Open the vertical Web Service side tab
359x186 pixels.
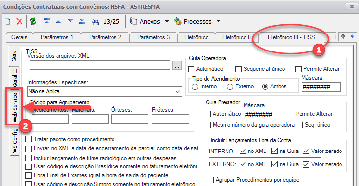15,107
